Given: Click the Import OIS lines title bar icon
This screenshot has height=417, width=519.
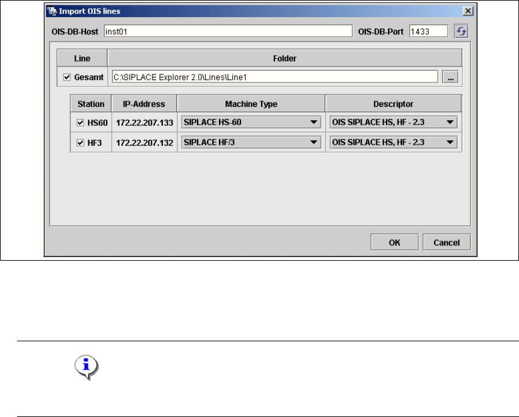Looking at the screenshot, I should (x=52, y=11).
